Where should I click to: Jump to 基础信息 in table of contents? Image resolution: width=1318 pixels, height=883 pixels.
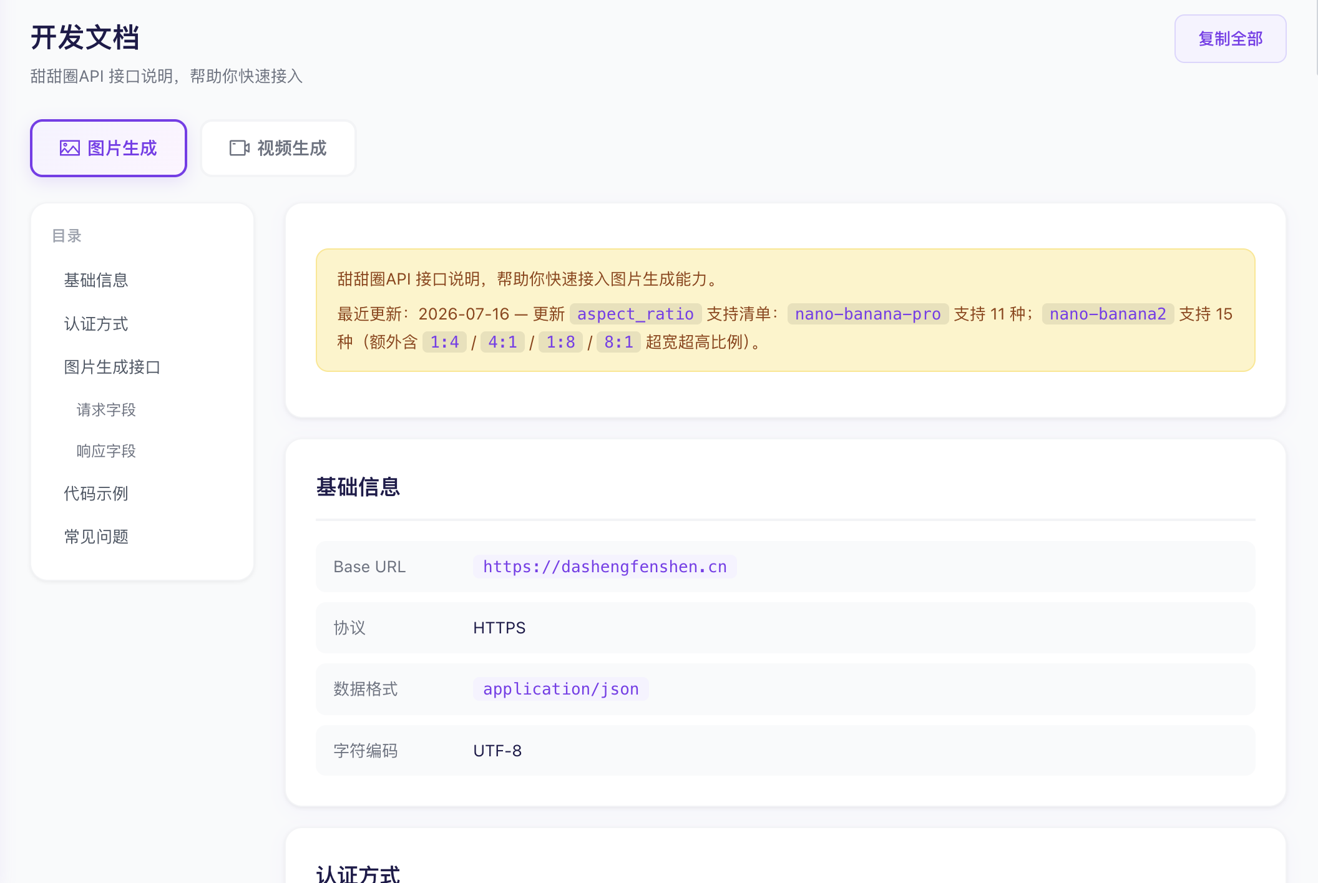point(96,280)
